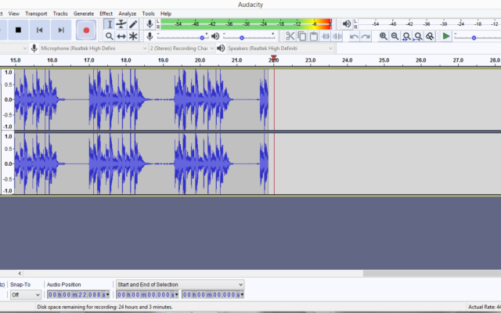Click the Fit Project zoom icon
This screenshot has width=501, height=313.
[418, 36]
